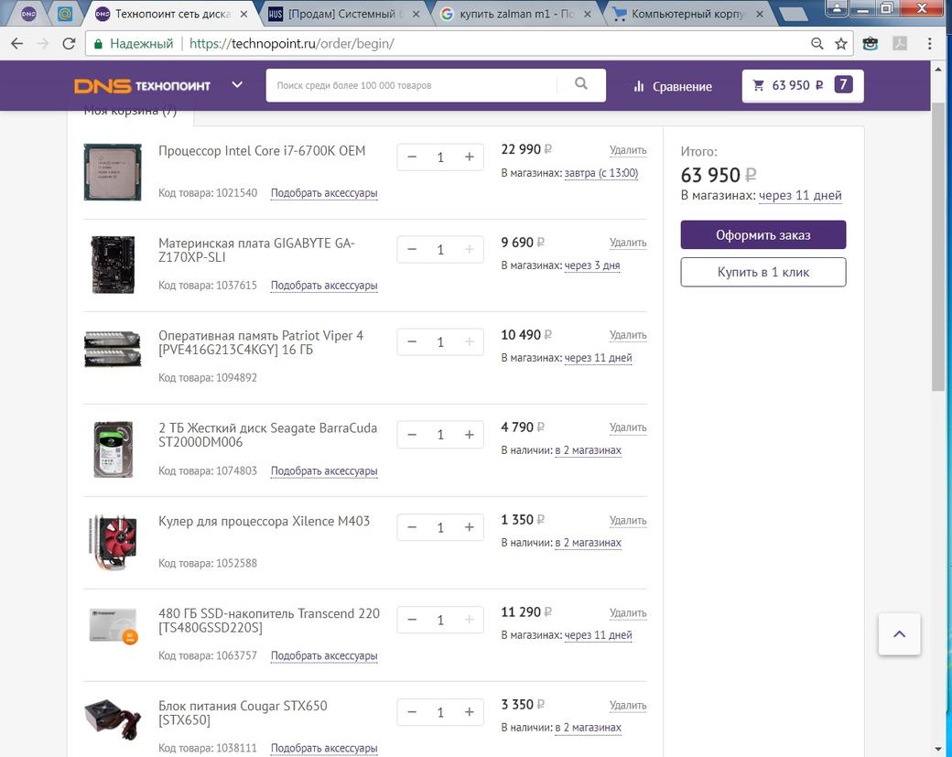Image resolution: width=952 pixels, height=757 pixels.
Task: Click the PDF extension icon
Action: click(x=900, y=44)
